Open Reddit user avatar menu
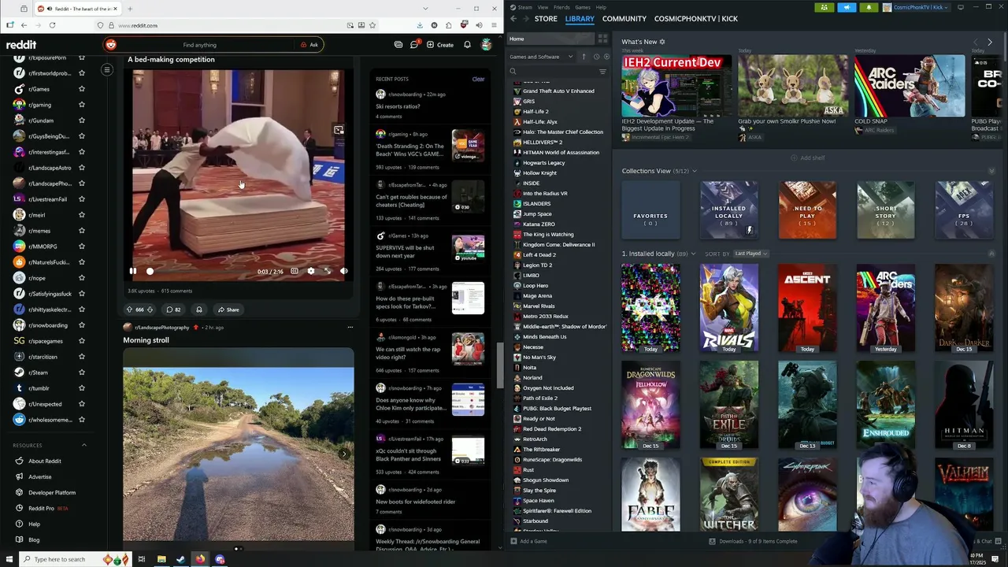Screen dimensions: 1008x567 [487, 45]
